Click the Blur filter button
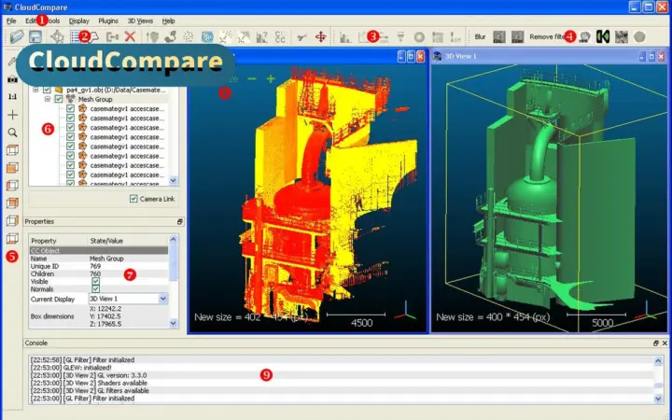Screen dimensions: 672x420 coord(480,36)
